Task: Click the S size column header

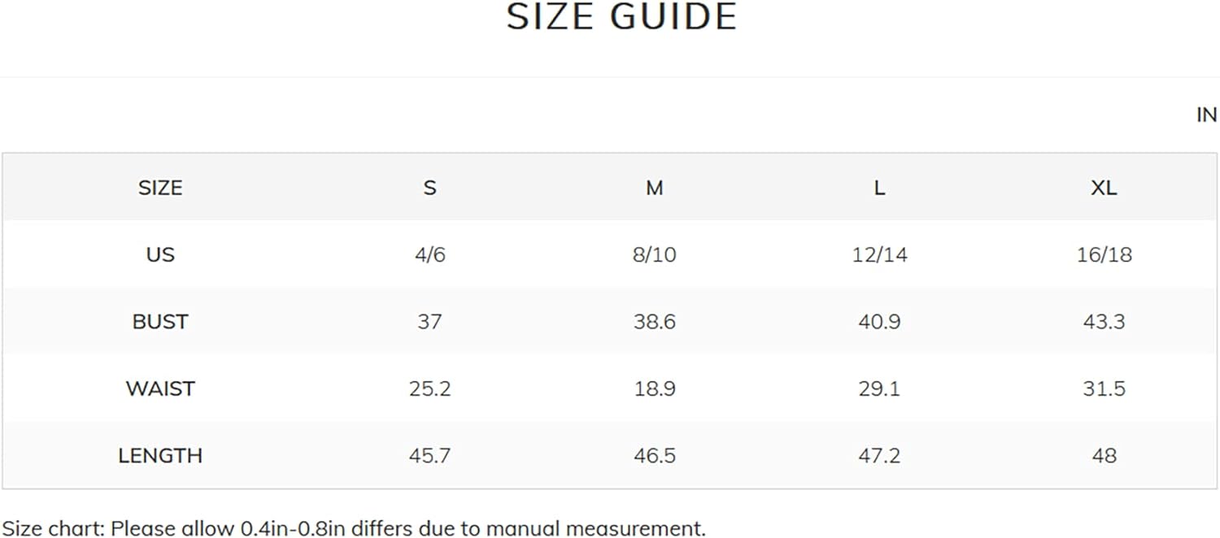Action: tap(429, 188)
